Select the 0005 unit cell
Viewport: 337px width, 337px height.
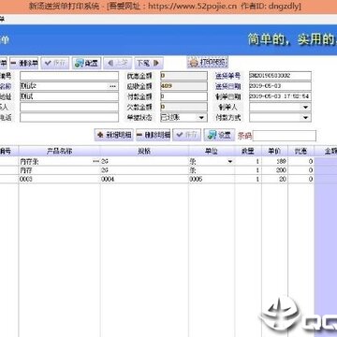(212, 179)
